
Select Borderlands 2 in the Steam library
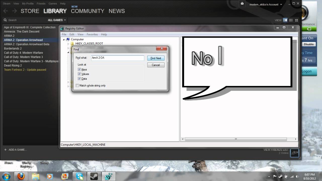point(13,49)
